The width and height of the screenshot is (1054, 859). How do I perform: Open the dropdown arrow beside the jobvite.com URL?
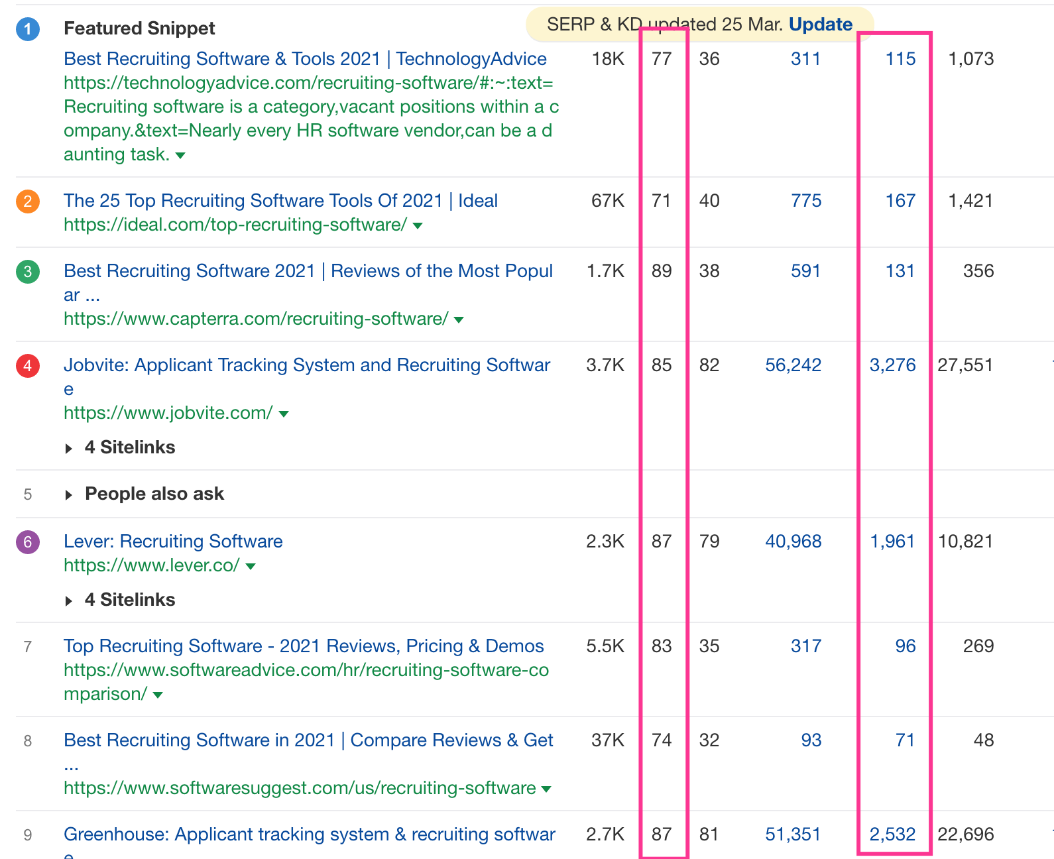(284, 414)
